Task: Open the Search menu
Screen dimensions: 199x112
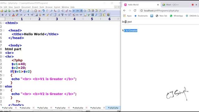Action: (x=17, y=7)
